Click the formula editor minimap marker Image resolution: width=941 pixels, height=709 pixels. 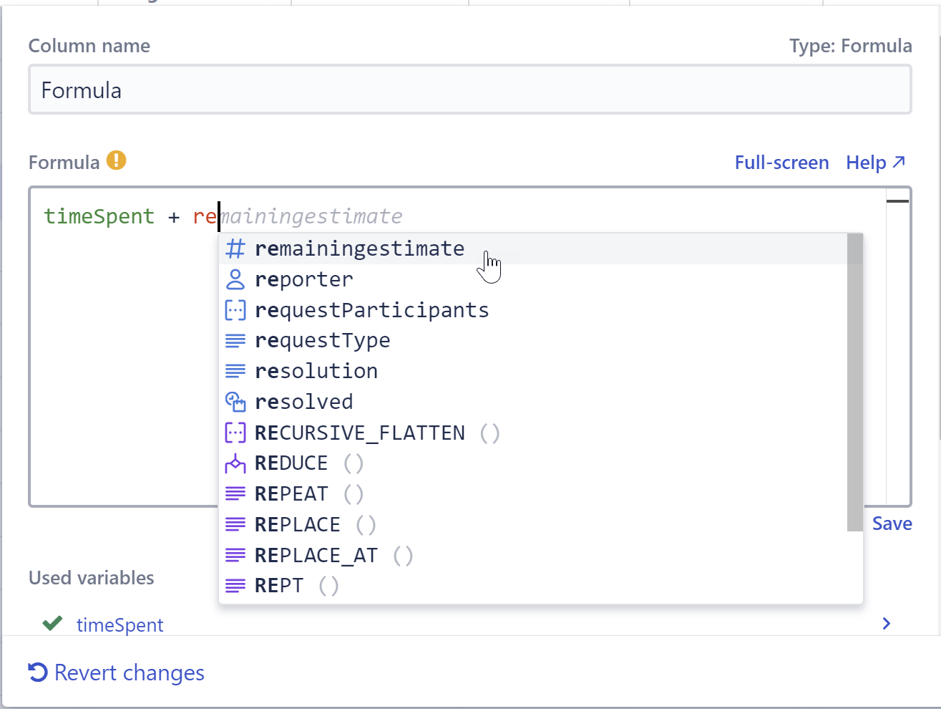tap(897, 201)
